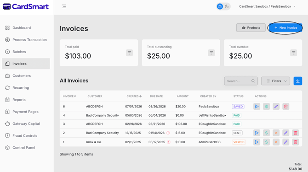The width and height of the screenshot is (308, 172).
Task: Edit invoice 2 with the pencil icon
Action: (286, 133)
